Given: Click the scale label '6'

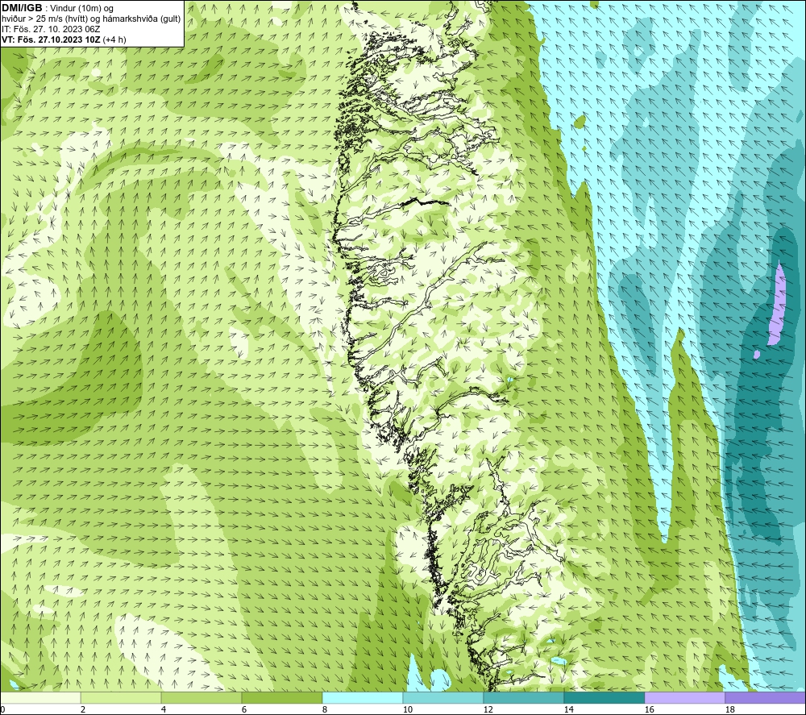Looking at the screenshot, I should click(x=245, y=709).
